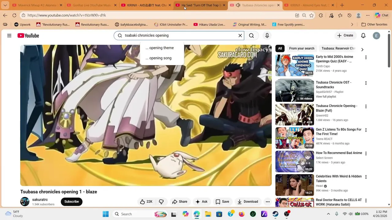Open browser zoom magnifier icon in address bar
Viewport: 392px width, 220px height.
[x=304, y=15]
